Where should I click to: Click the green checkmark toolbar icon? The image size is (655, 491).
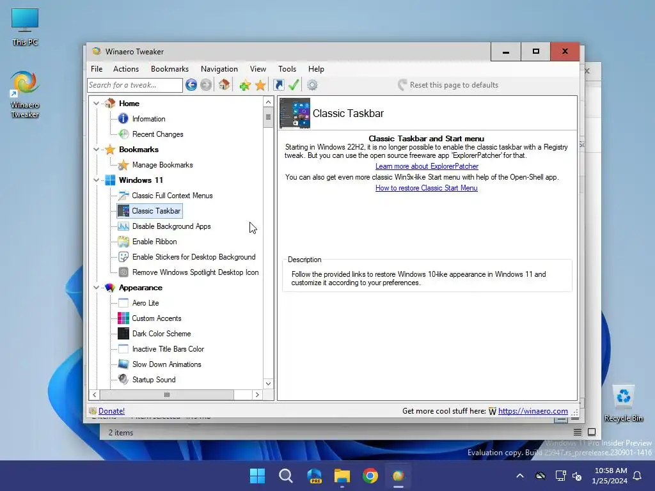(294, 85)
